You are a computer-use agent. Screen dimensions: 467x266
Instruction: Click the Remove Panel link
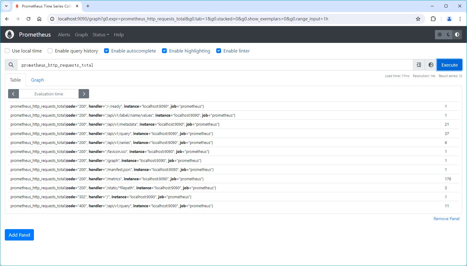pyautogui.click(x=446, y=219)
